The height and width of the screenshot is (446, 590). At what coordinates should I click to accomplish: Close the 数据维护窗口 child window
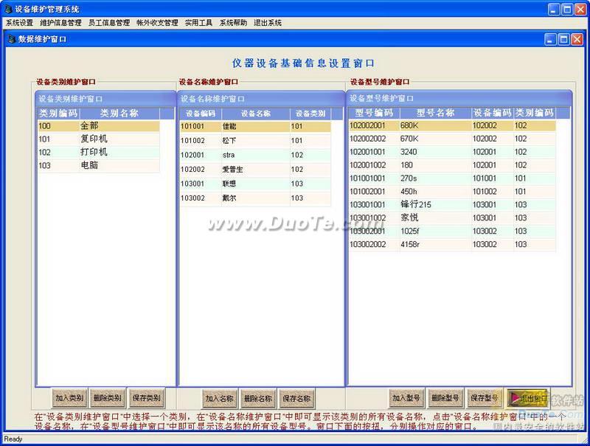click(x=577, y=39)
